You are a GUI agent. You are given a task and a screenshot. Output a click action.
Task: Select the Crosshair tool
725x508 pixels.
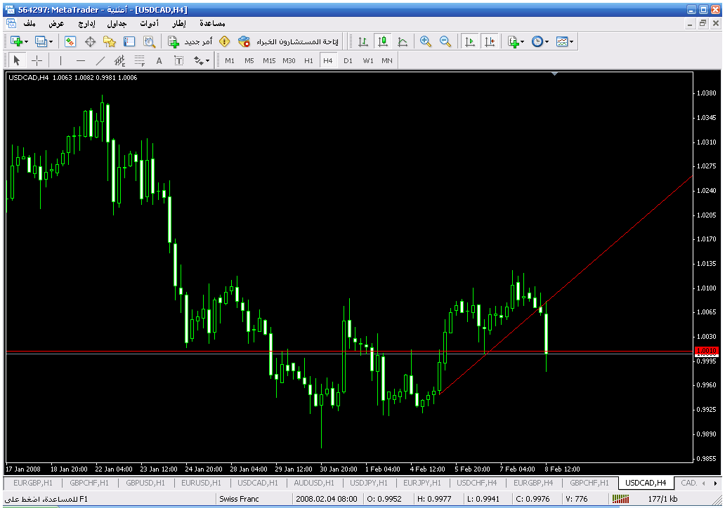[x=37, y=60]
